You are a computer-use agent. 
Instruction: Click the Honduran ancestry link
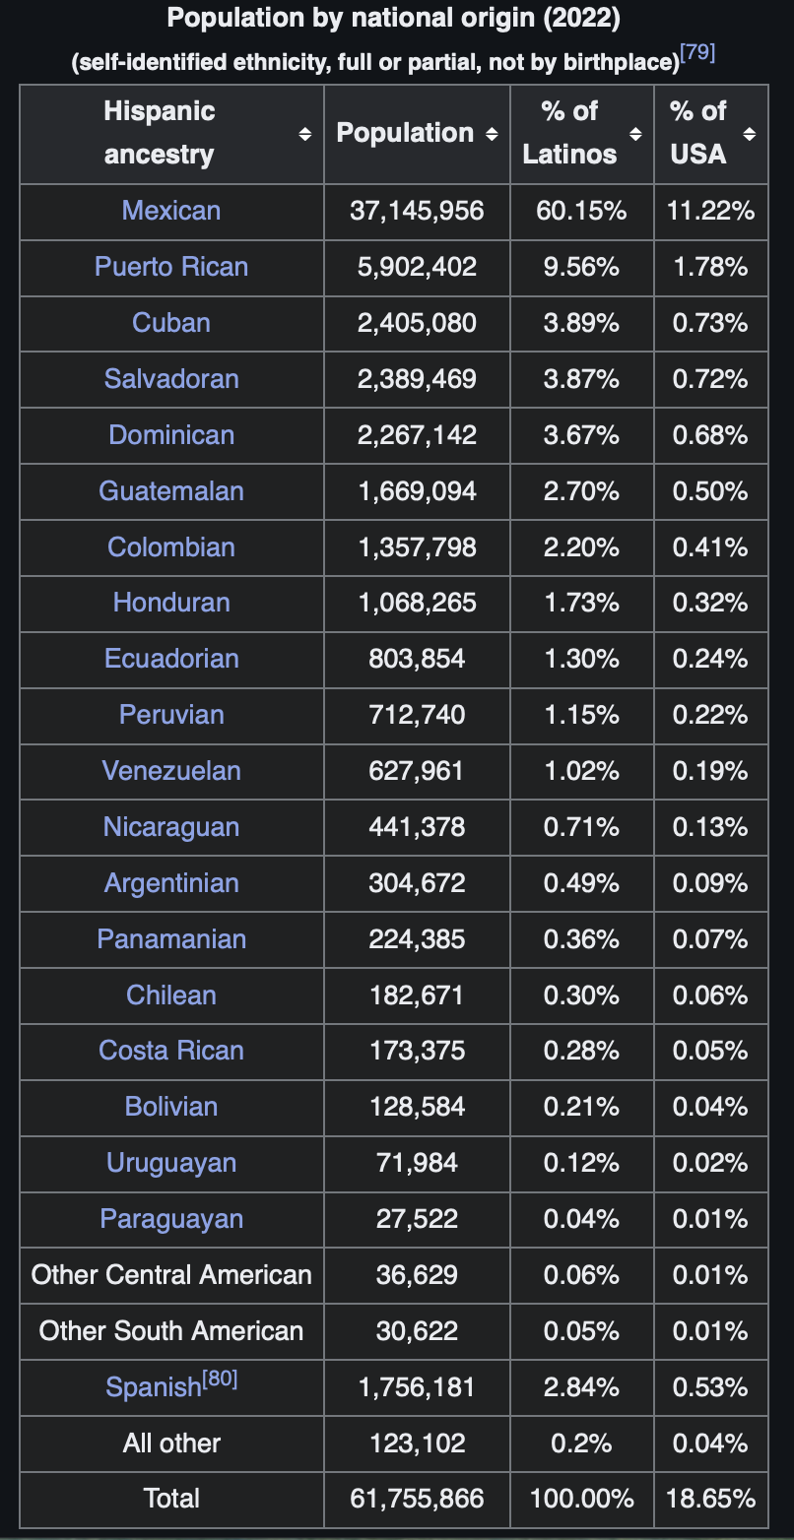click(x=171, y=603)
